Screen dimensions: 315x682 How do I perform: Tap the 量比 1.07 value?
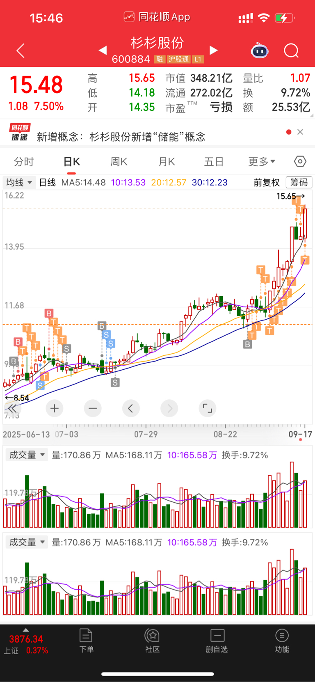point(276,78)
